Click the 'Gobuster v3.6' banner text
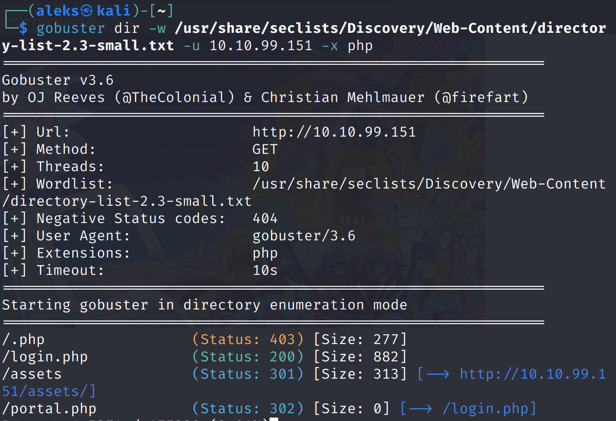The image size is (616, 421). (58, 80)
